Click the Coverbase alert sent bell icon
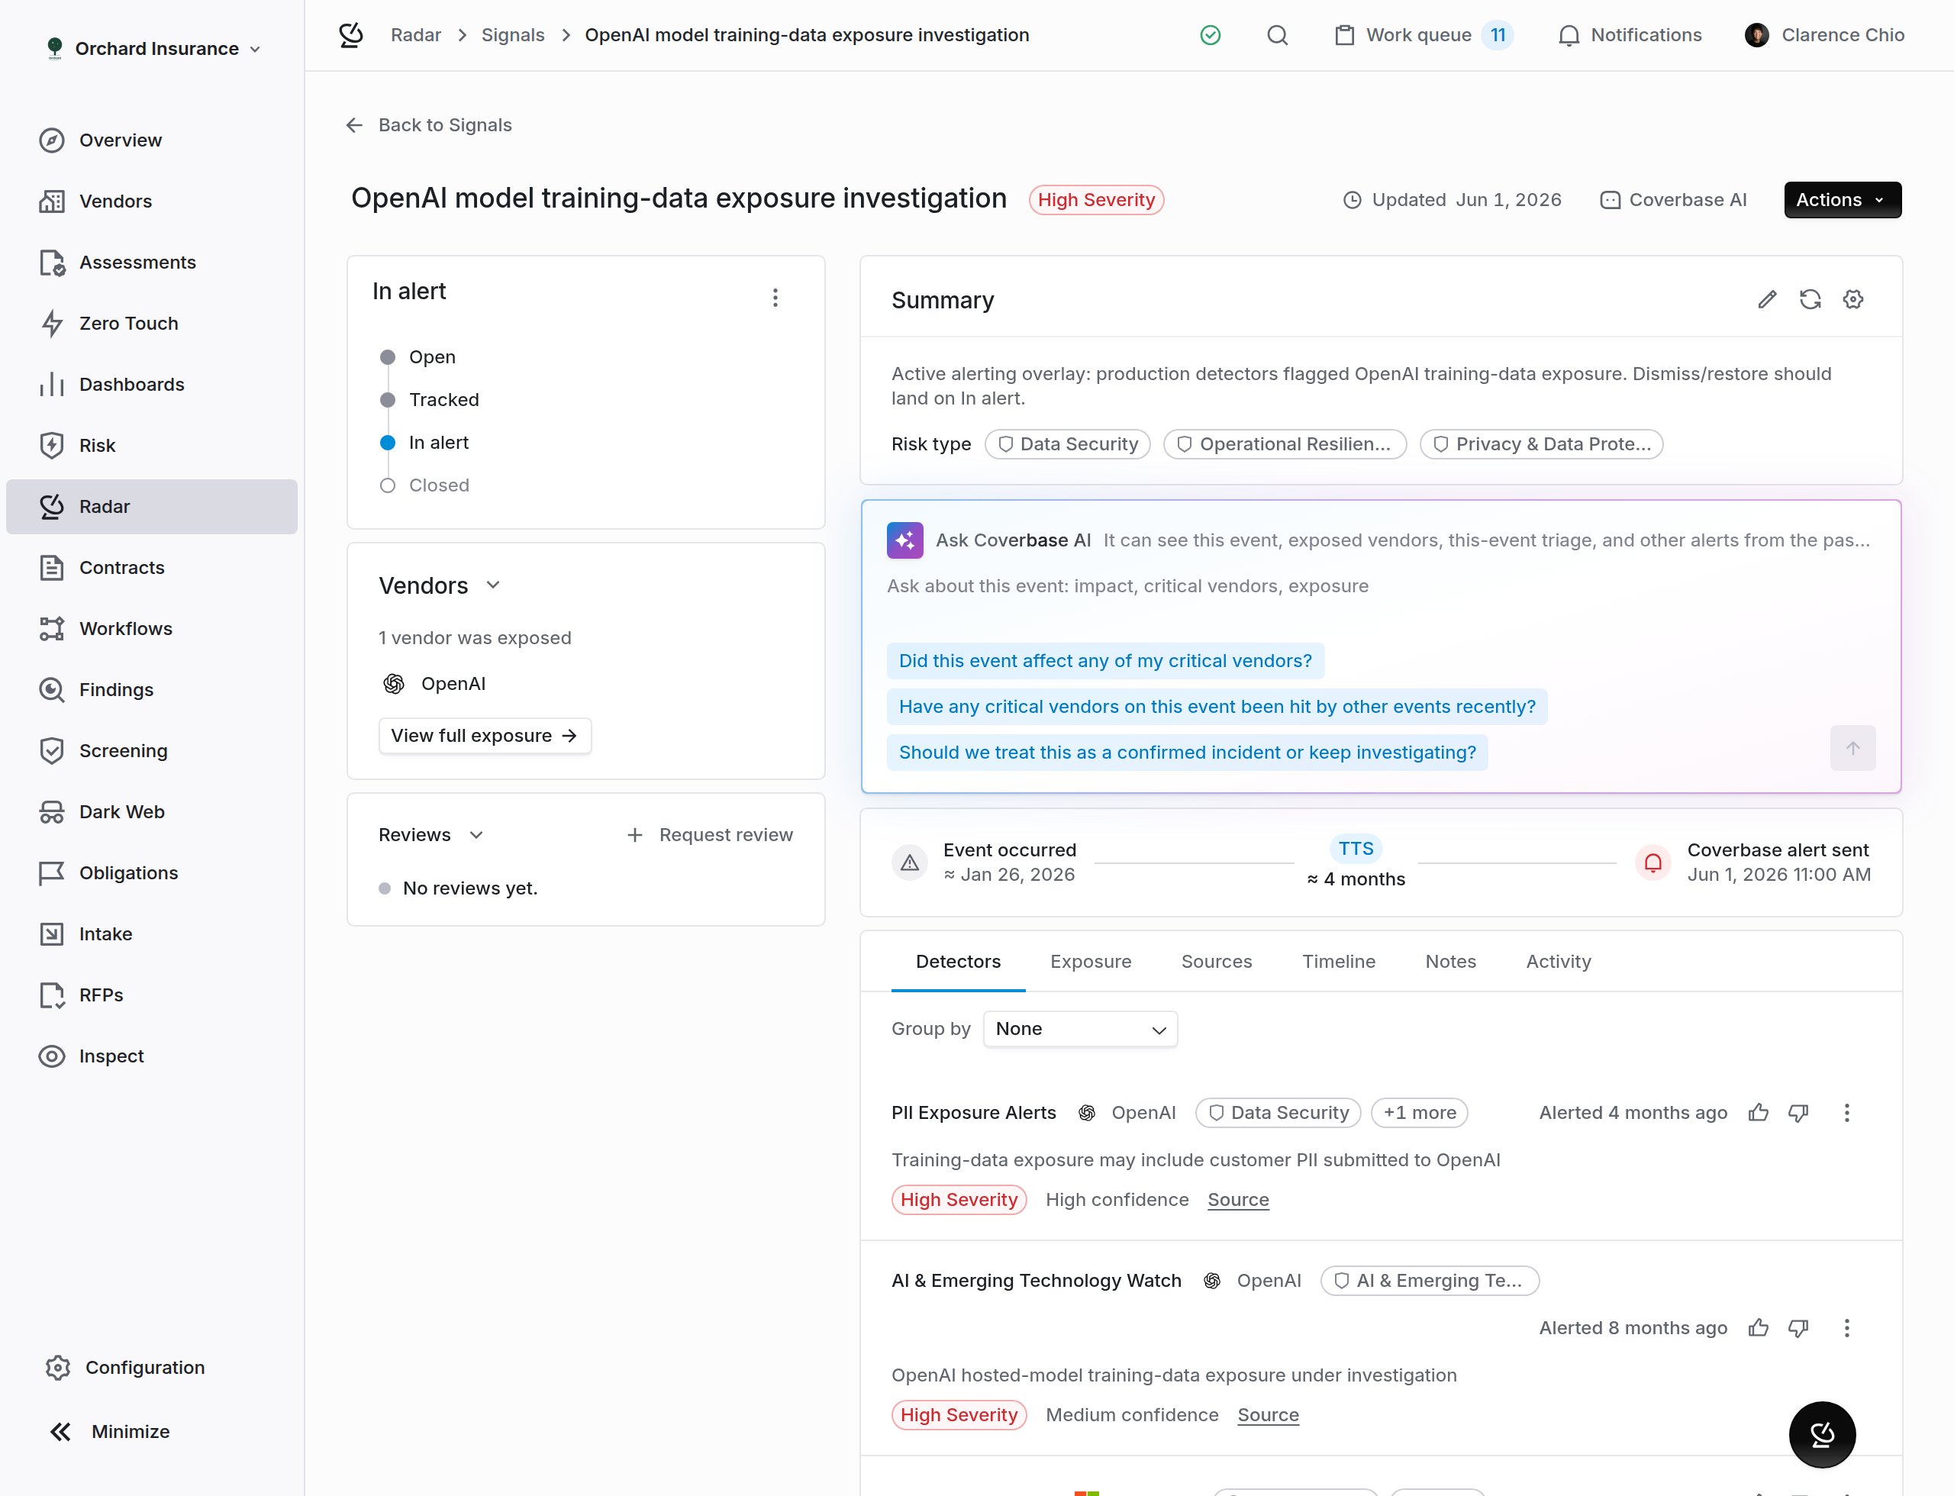The height and width of the screenshot is (1496, 1954). [1653, 862]
